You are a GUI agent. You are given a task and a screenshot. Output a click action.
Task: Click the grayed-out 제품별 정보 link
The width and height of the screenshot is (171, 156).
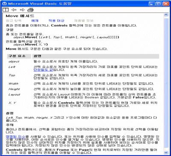click(84, 20)
